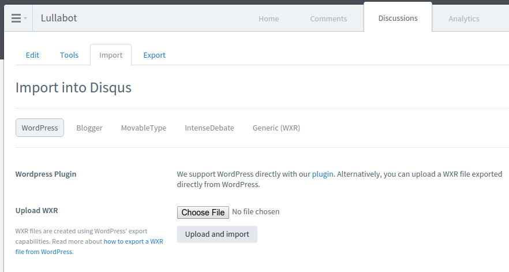509x272 pixels.
Task: Click the Upload and import button
Action: coord(217,234)
